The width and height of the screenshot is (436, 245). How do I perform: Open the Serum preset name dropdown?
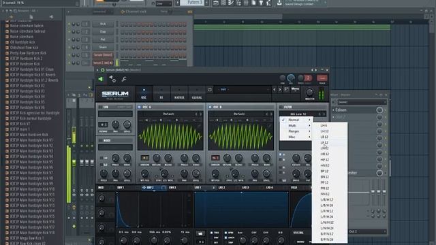click(x=243, y=89)
